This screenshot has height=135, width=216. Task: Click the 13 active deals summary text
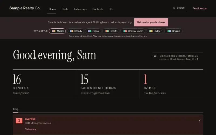179,58
